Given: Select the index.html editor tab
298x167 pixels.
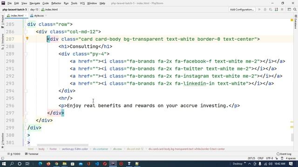Looking at the screenshot, I should point(17,16).
